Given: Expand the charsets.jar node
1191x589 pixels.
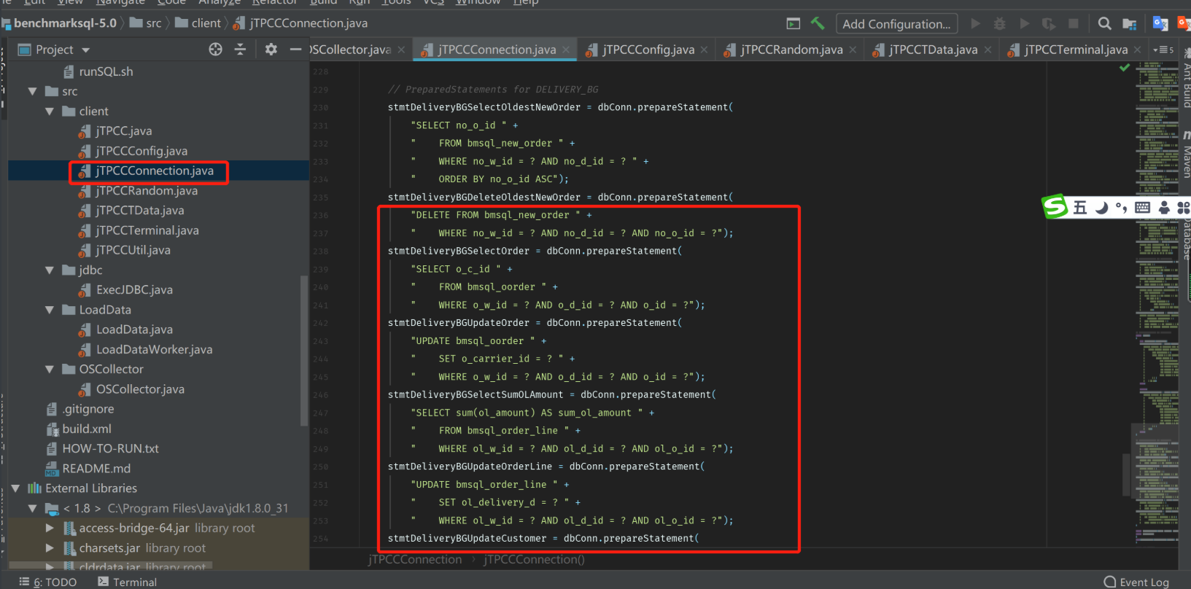Looking at the screenshot, I should (50, 548).
